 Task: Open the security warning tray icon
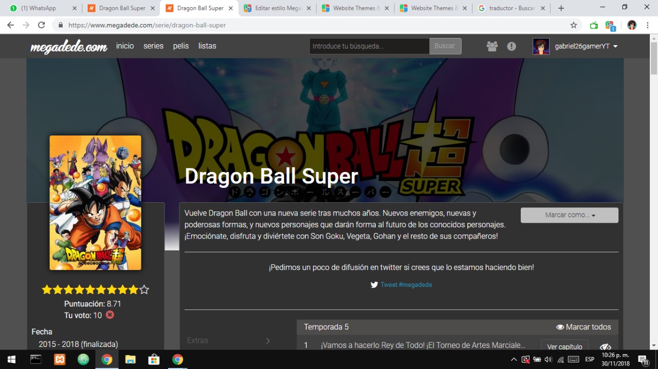click(525, 359)
